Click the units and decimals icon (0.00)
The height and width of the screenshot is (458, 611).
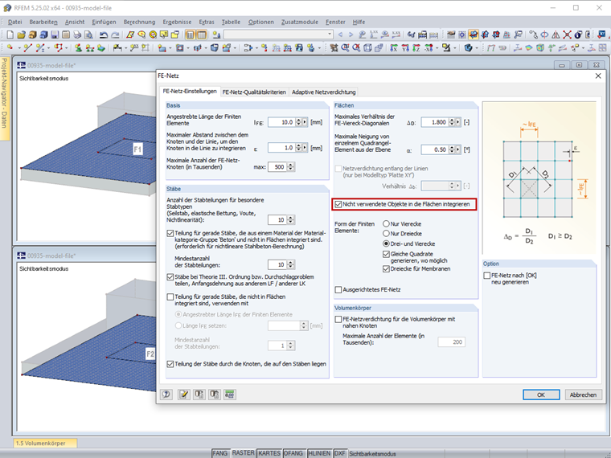[x=230, y=394]
